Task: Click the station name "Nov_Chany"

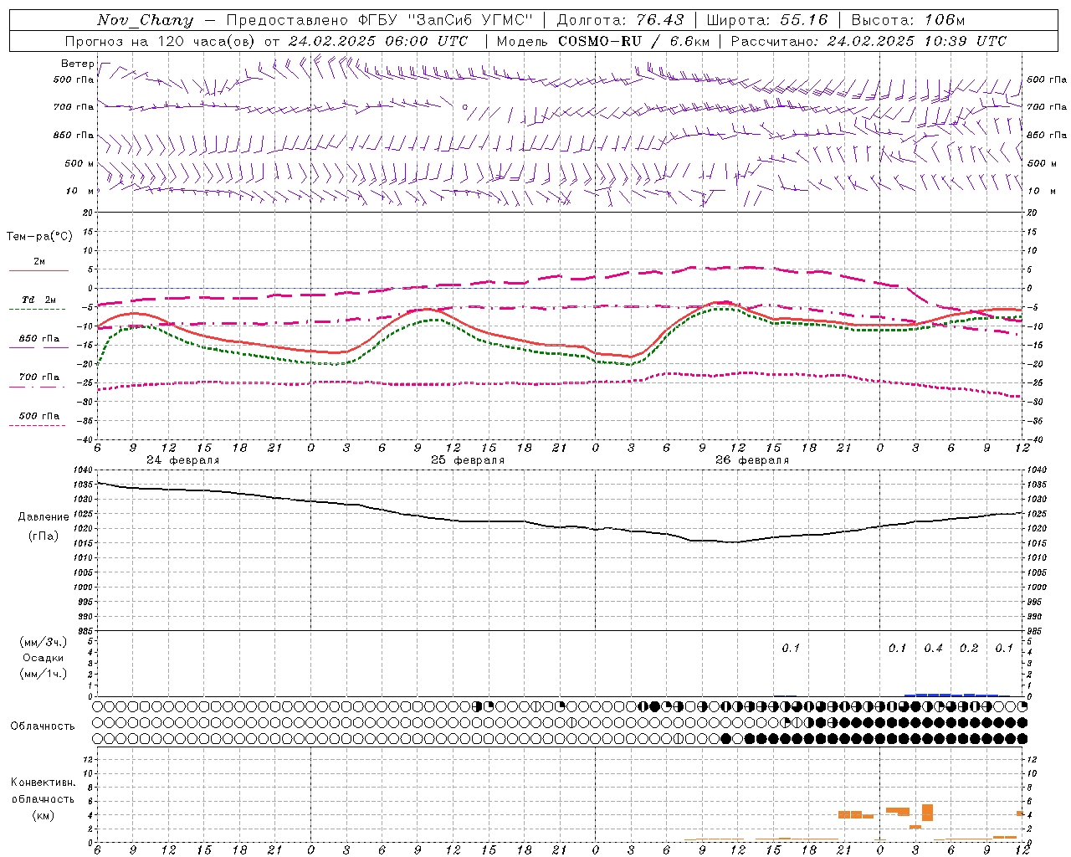Action: 146,20
